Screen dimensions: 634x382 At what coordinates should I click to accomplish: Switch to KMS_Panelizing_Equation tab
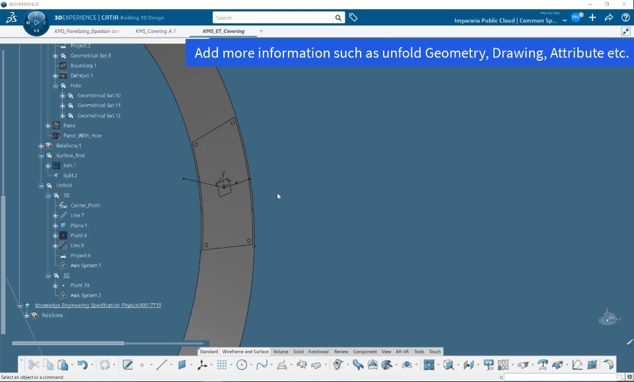pos(87,31)
